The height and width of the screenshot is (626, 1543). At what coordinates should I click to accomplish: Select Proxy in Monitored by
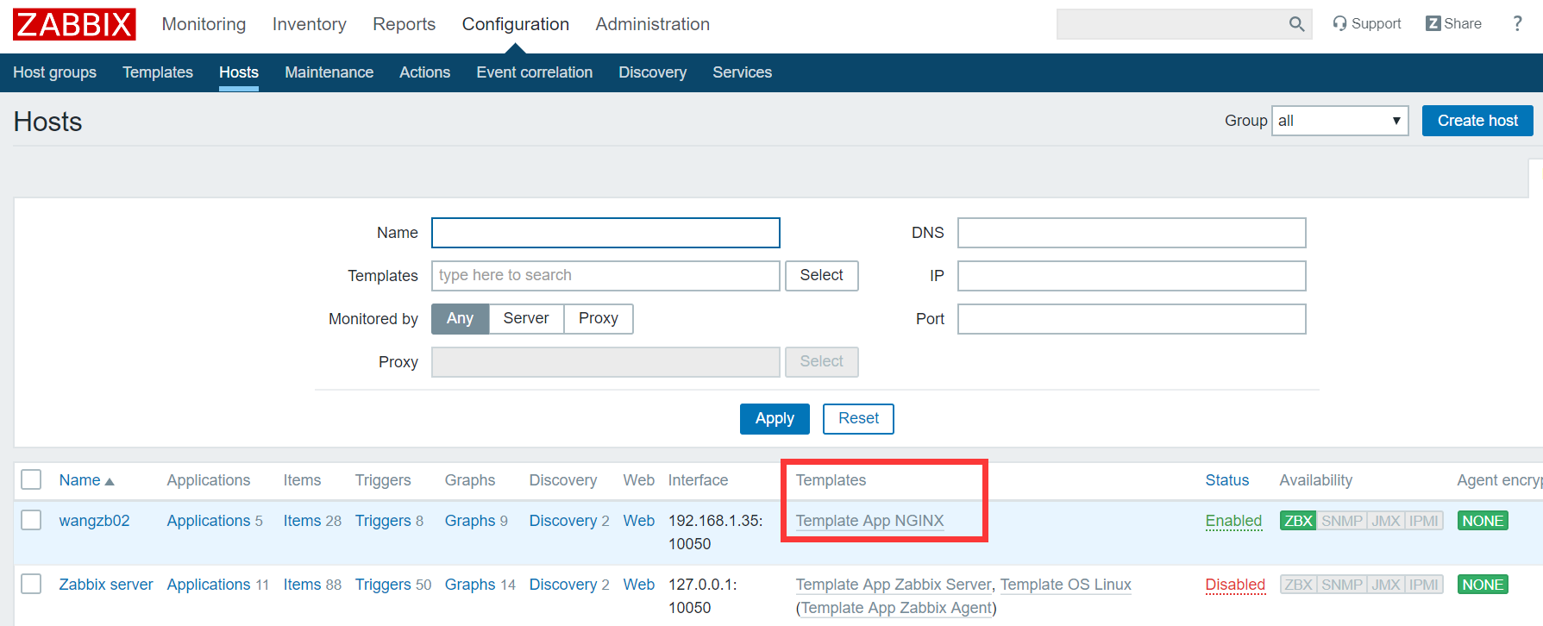[598, 318]
